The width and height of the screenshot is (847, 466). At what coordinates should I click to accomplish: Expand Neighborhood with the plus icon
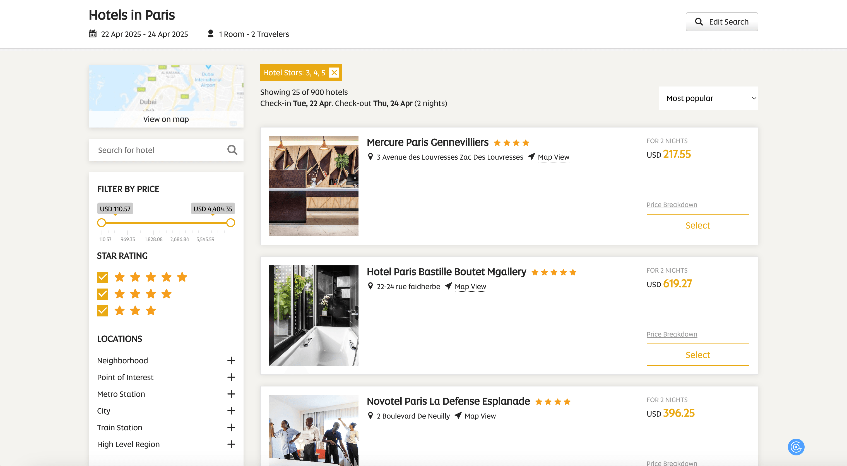pyautogui.click(x=231, y=361)
